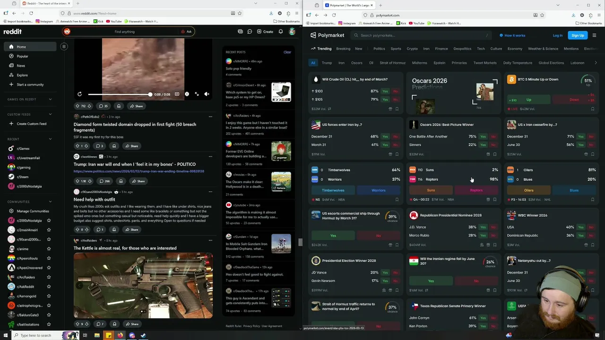605x340 pixels.
Task: Open options menu on worldnews post
Action: [210, 156]
